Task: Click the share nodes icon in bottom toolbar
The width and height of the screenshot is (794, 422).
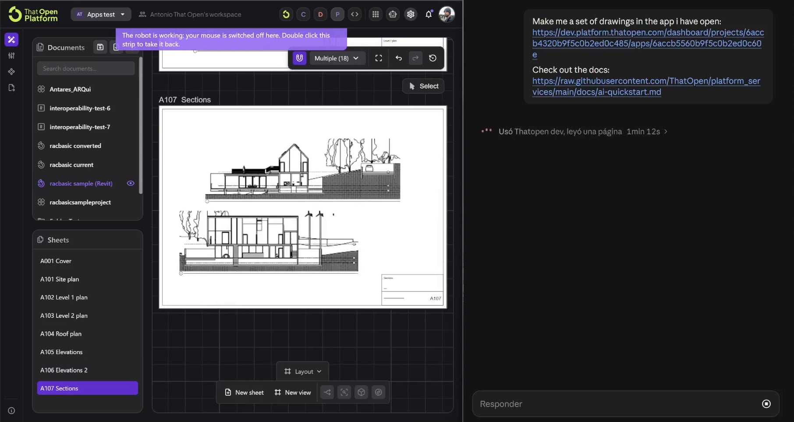Action: click(x=327, y=392)
